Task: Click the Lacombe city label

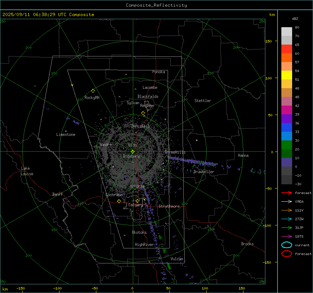Action: (x=150, y=87)
